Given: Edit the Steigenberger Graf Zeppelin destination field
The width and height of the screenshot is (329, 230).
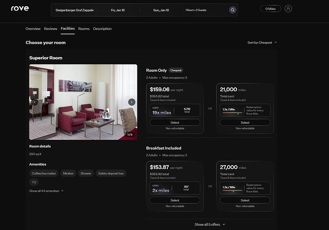Looking at the screenshot, I should click(74, 10).
